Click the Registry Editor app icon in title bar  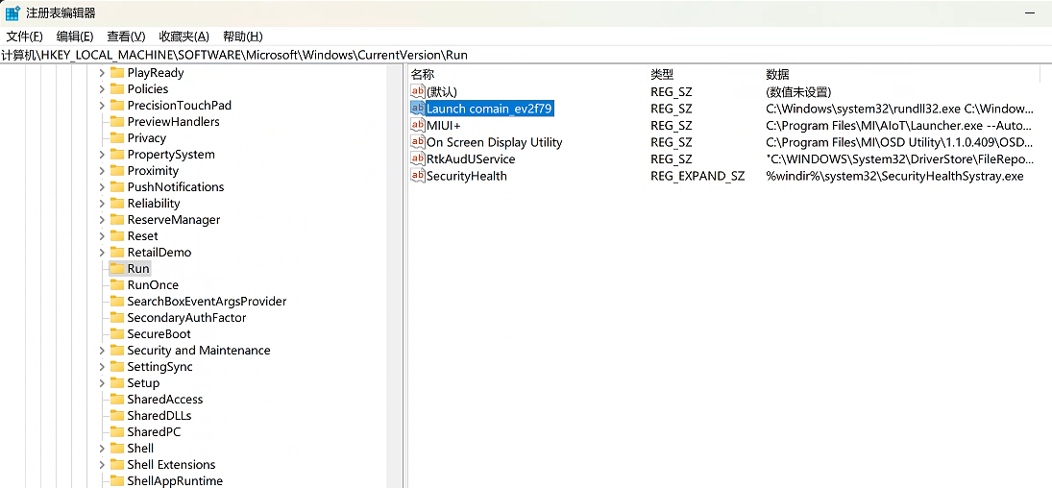click(12, 12)
